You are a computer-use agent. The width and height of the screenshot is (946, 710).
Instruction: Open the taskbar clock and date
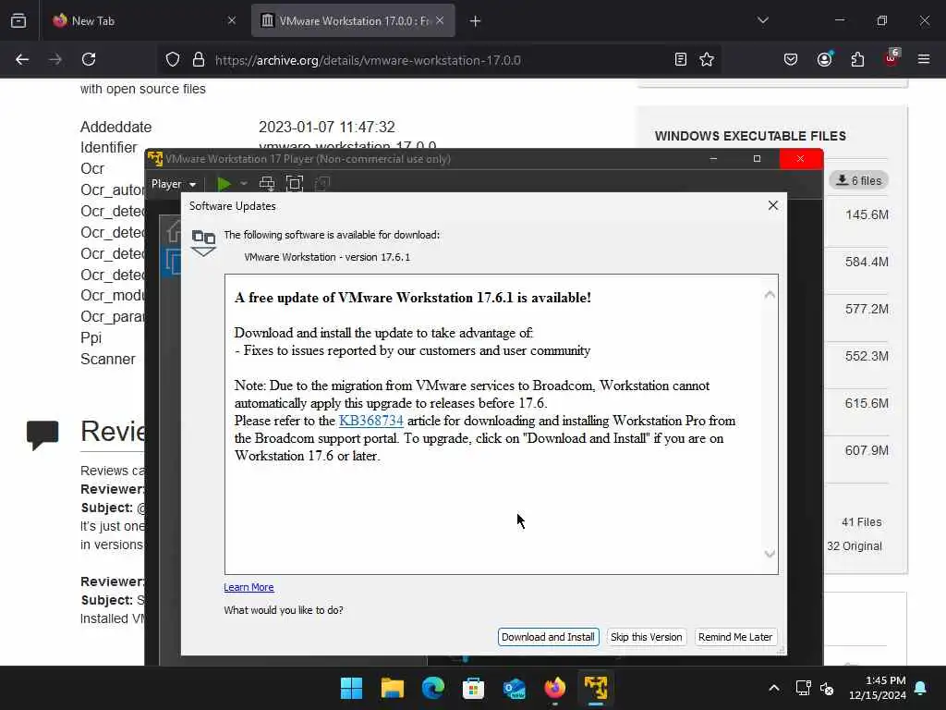click(878, 688)
